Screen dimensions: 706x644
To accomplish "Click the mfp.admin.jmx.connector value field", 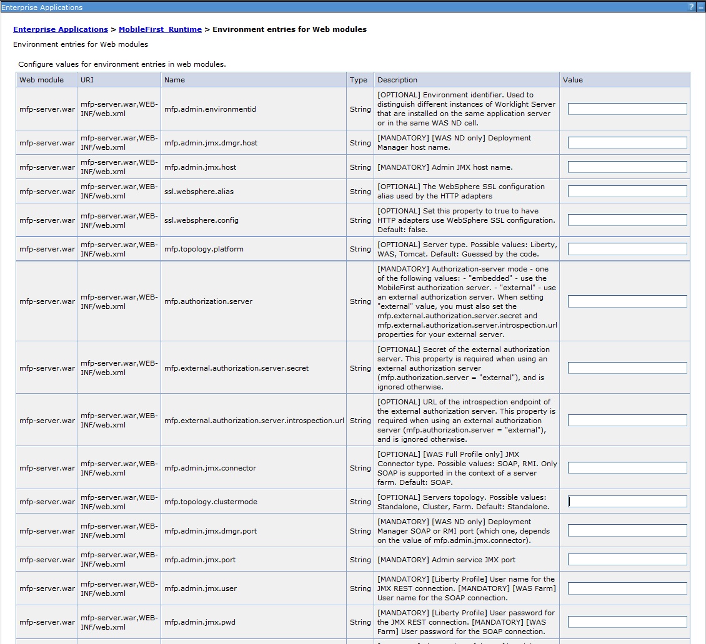I will click(x=627, y=467).
